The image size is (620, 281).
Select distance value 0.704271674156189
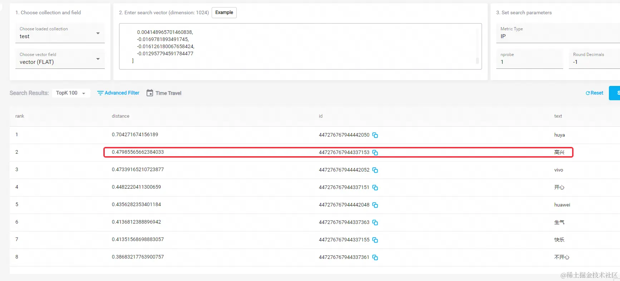click(x=135, y=135)
